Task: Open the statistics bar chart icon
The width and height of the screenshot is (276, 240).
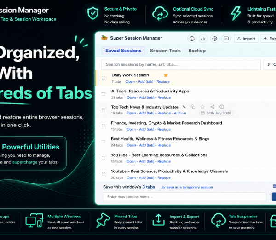Action: pyautogui.click(x=203, y=39)
